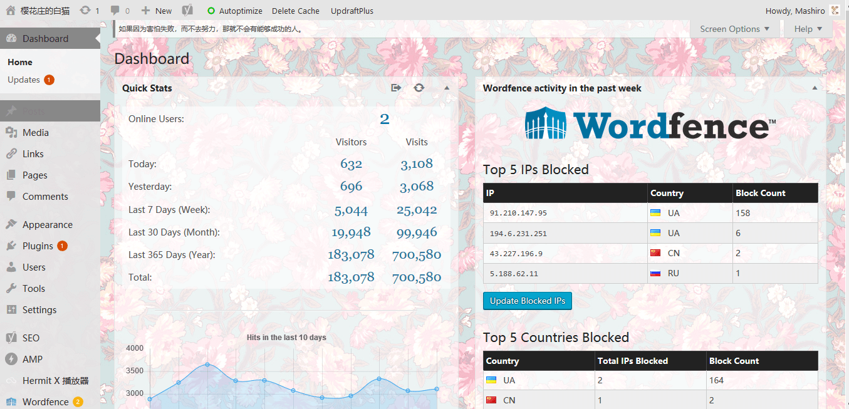The image size is (849, 409).
Task: Click the AMP lightning icon in sidebar
Action: pos(11,359)
